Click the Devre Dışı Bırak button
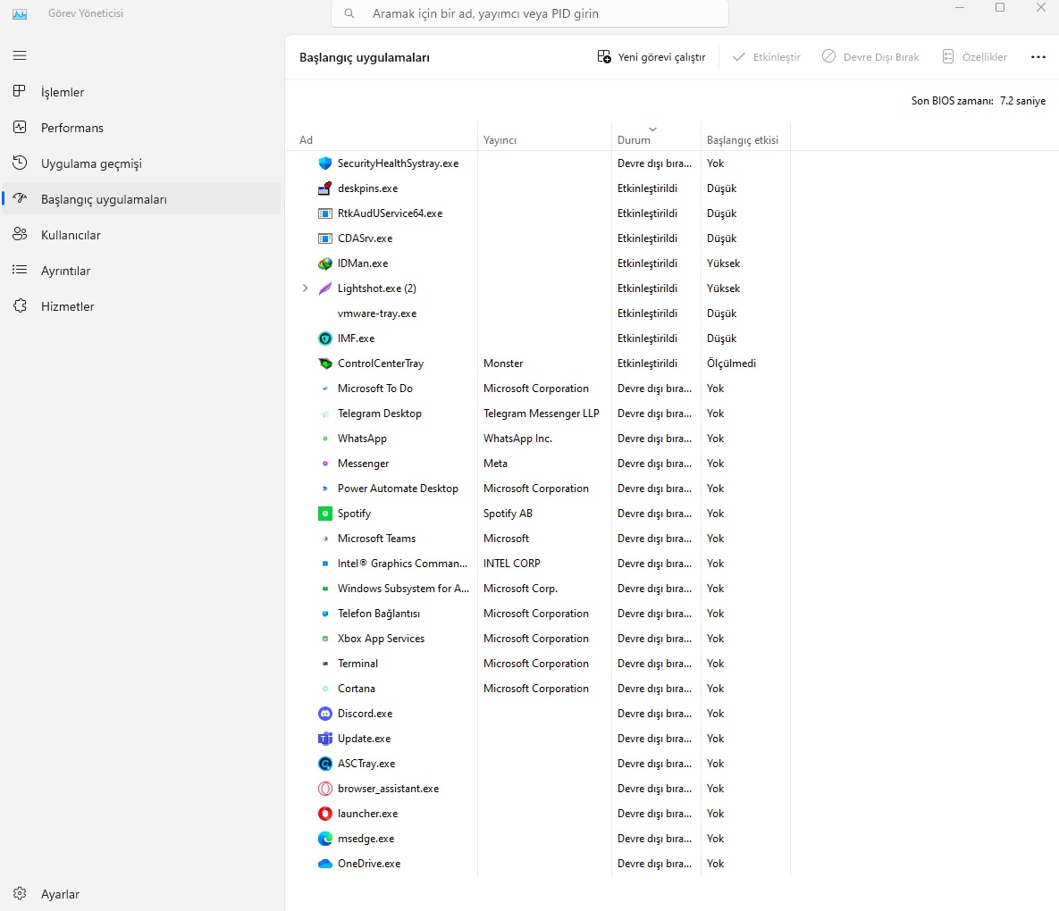Screen dimensions: 1059x911 [x=870, y=57]
